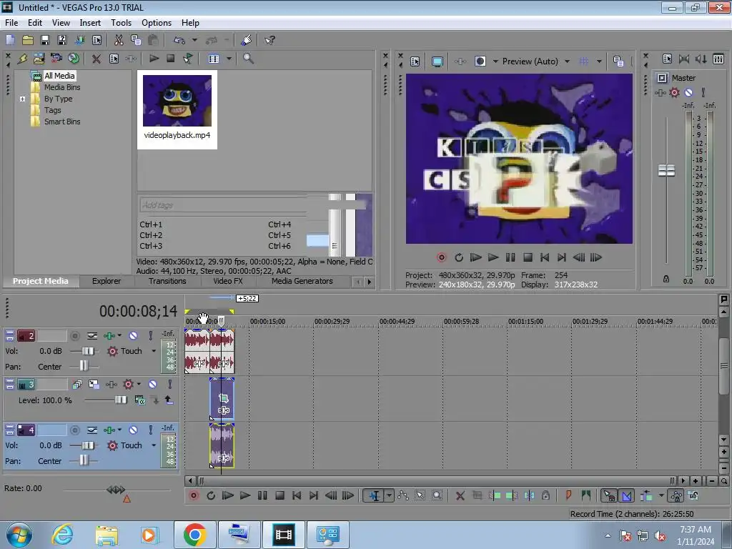Switch to the Transitions tab
The width and height of the screenshot is (732, 549).
(167, 281)
